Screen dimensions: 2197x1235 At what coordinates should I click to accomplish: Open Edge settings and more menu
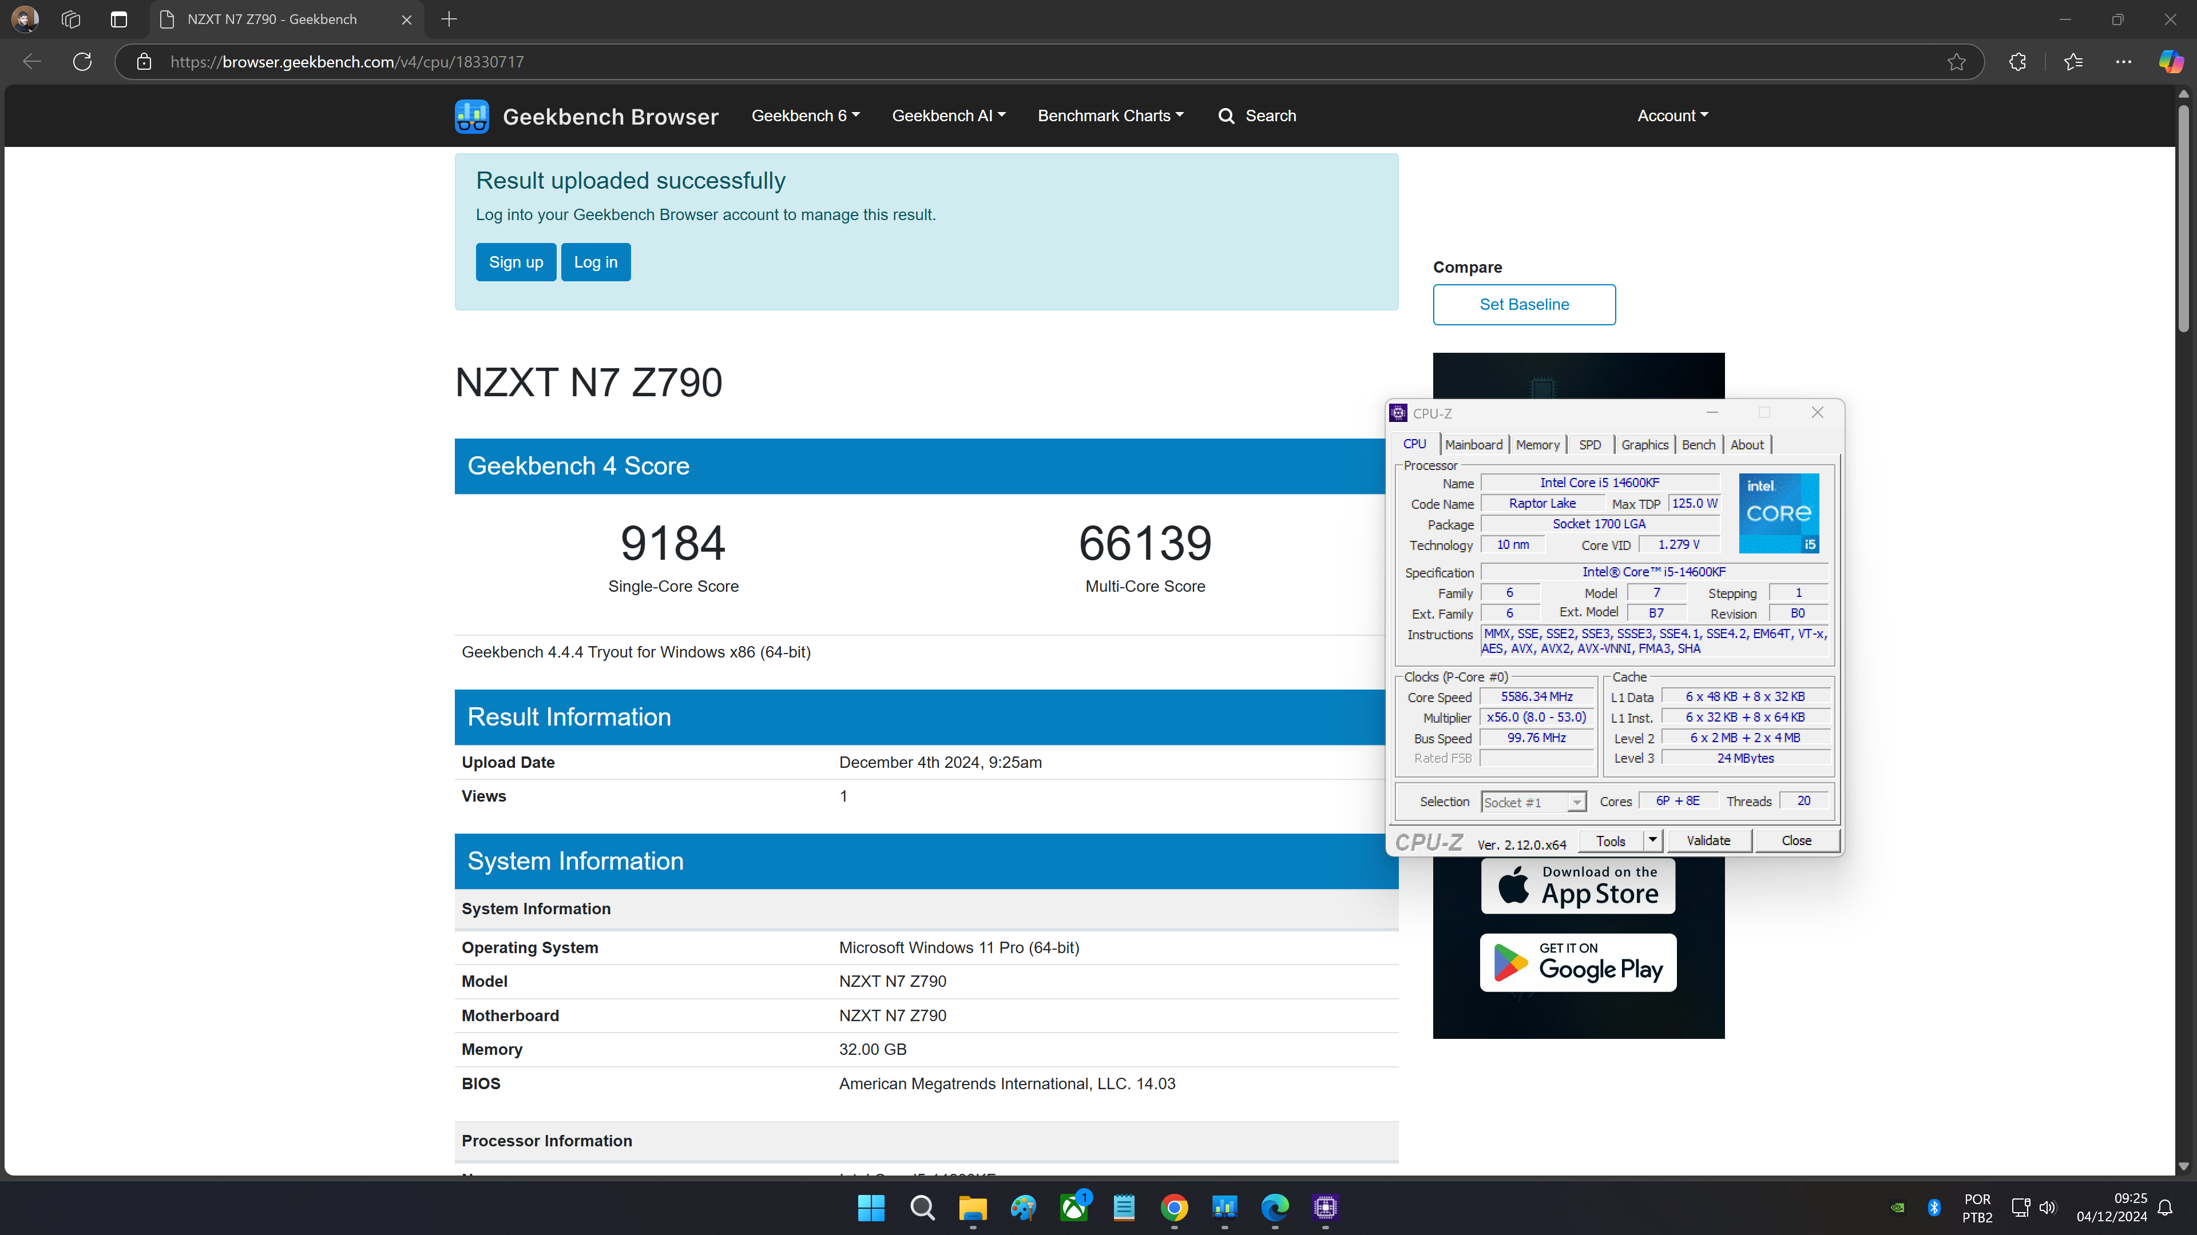tap(2124, 61)
